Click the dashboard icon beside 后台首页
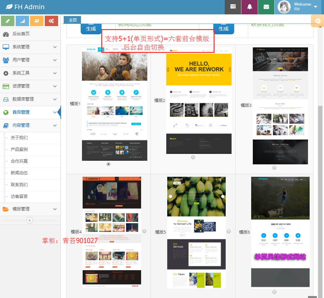The image size is (324, 298). coord(6,34)
